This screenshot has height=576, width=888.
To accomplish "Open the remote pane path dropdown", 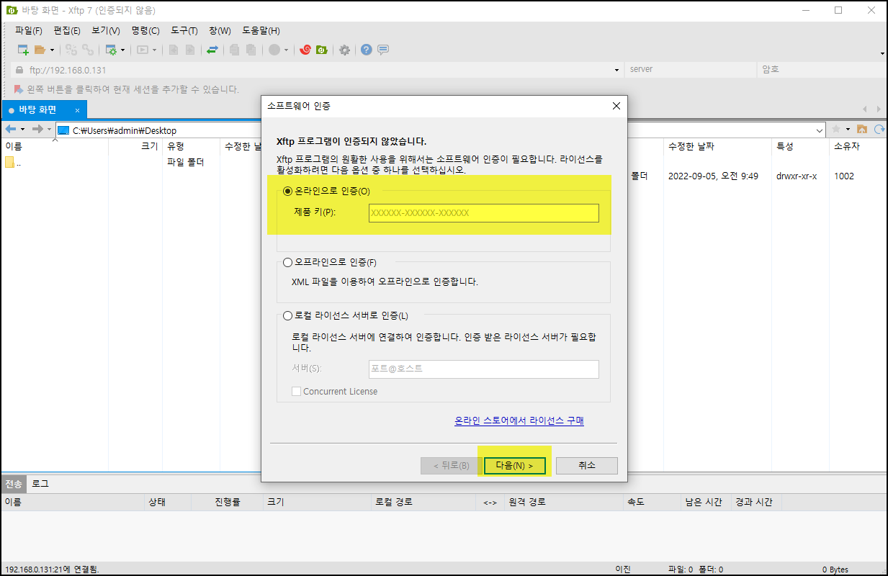I will tap(820, 130).
